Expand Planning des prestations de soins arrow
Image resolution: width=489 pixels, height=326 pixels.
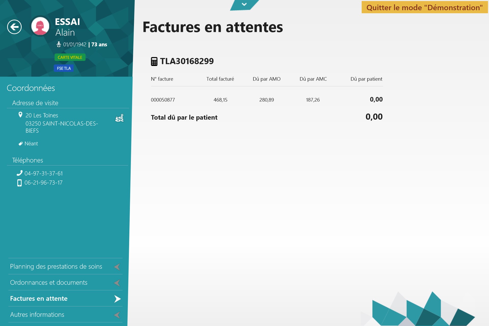[x=117, y=267]
